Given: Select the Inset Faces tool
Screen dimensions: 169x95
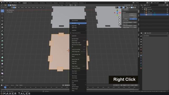Looking at the screenshot, I should (x=2, y=45).
